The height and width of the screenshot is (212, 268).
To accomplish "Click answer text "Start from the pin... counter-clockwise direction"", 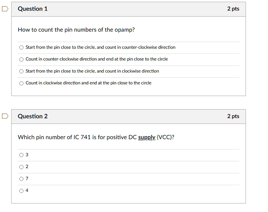I will (x=100, y=47).
